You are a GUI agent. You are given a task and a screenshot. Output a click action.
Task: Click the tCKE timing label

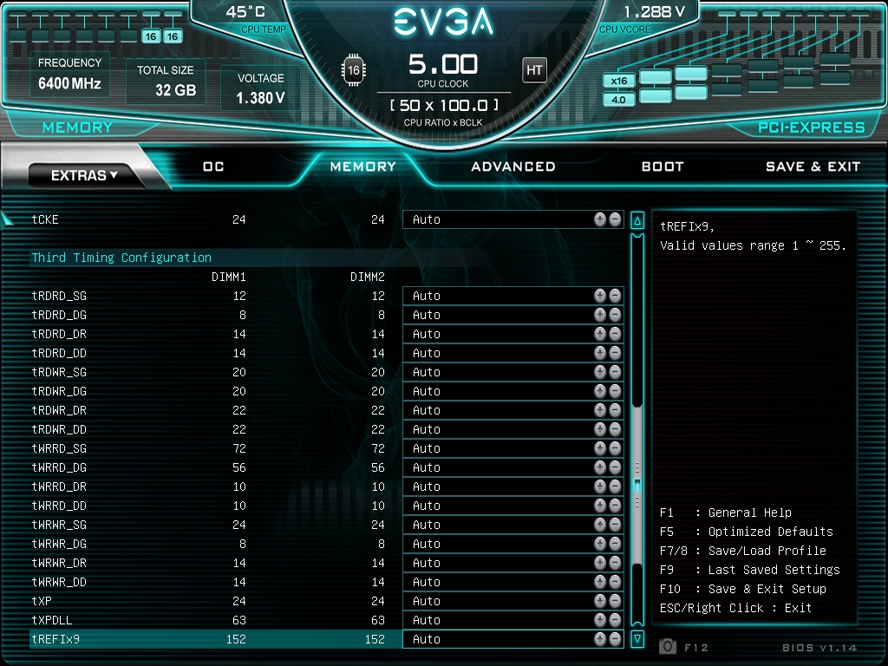(x=45, y=219)
